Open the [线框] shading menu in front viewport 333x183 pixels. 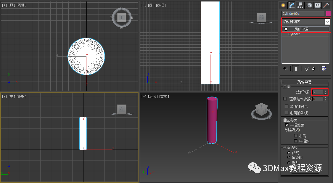coord(161,5)
